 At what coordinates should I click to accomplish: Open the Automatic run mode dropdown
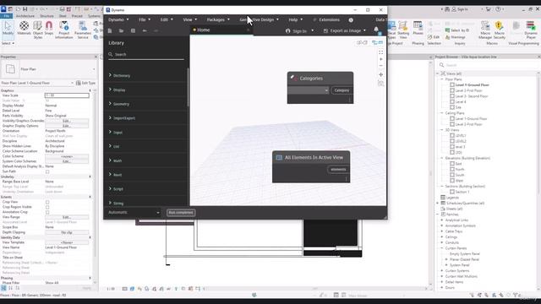point(134,212)
